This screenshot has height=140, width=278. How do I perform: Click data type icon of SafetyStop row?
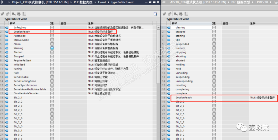7,27
